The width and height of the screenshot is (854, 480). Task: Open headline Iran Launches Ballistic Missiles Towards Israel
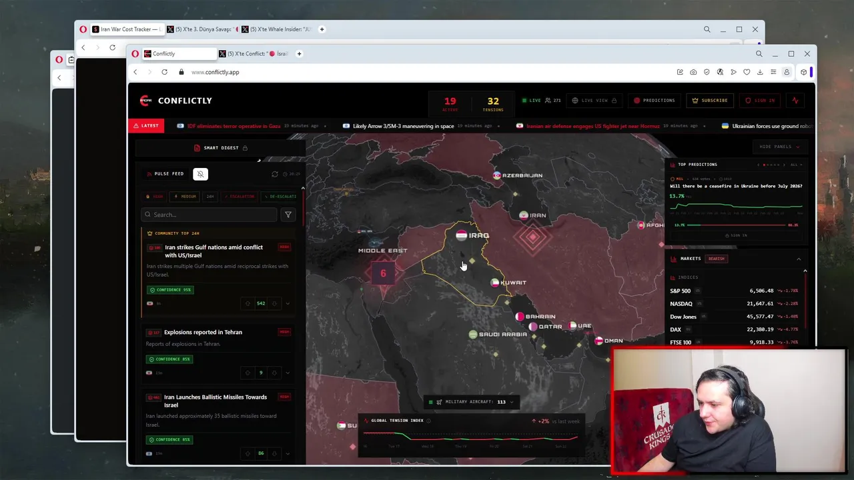pyautogui.click(x=215, y=401)
